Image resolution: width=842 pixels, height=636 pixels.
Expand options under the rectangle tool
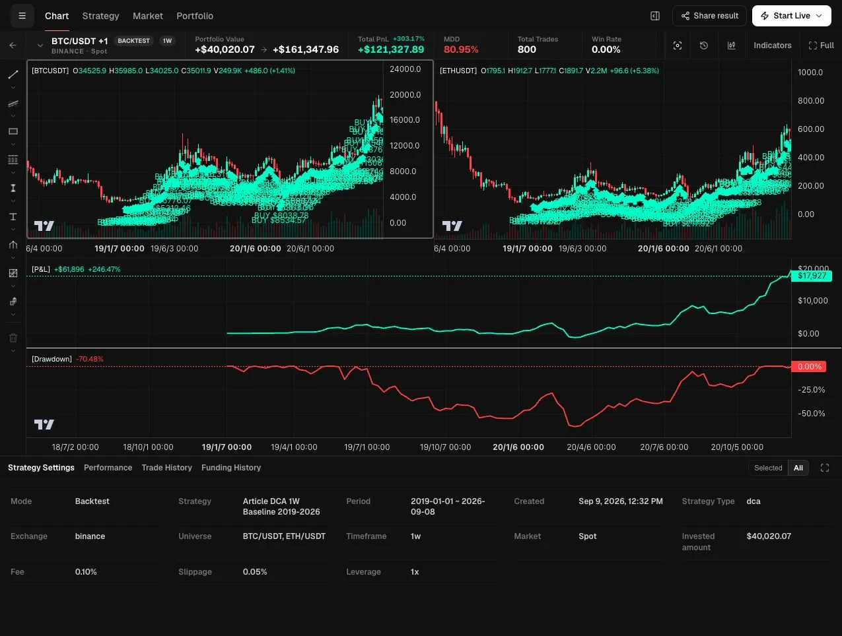(13, 144)
